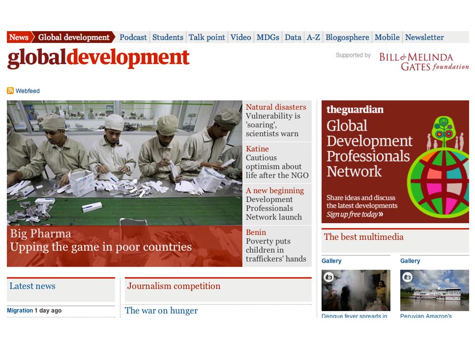The image size is (475, 356).
Task: Click the Global Development Professionals Network banner
Action: coord(395,162)
